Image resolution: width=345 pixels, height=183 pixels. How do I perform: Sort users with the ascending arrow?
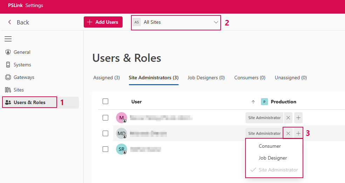tap(253, 102)
